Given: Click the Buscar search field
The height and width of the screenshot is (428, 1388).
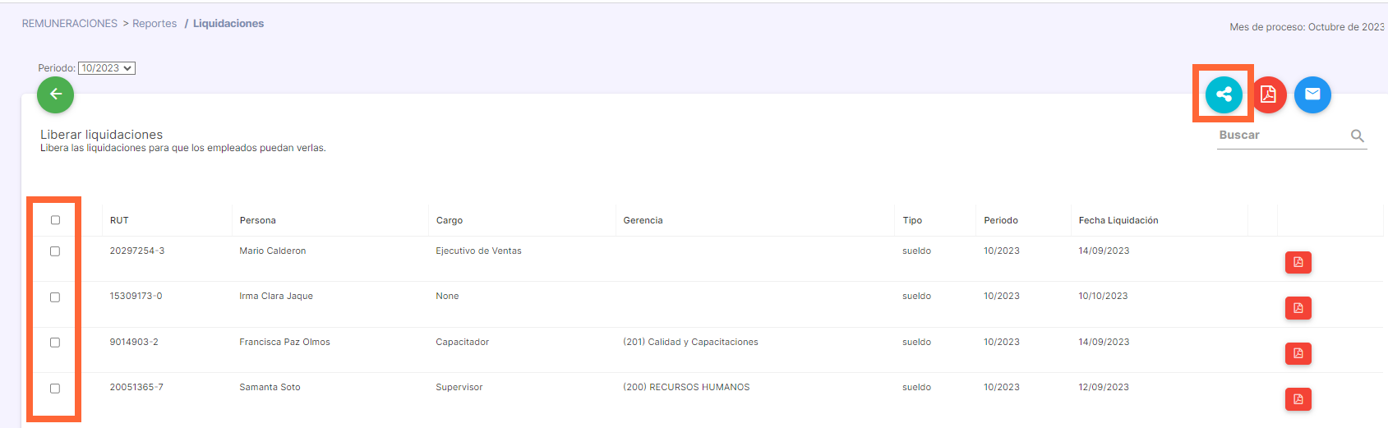Looking at the screenshot, I should 1282,136.
